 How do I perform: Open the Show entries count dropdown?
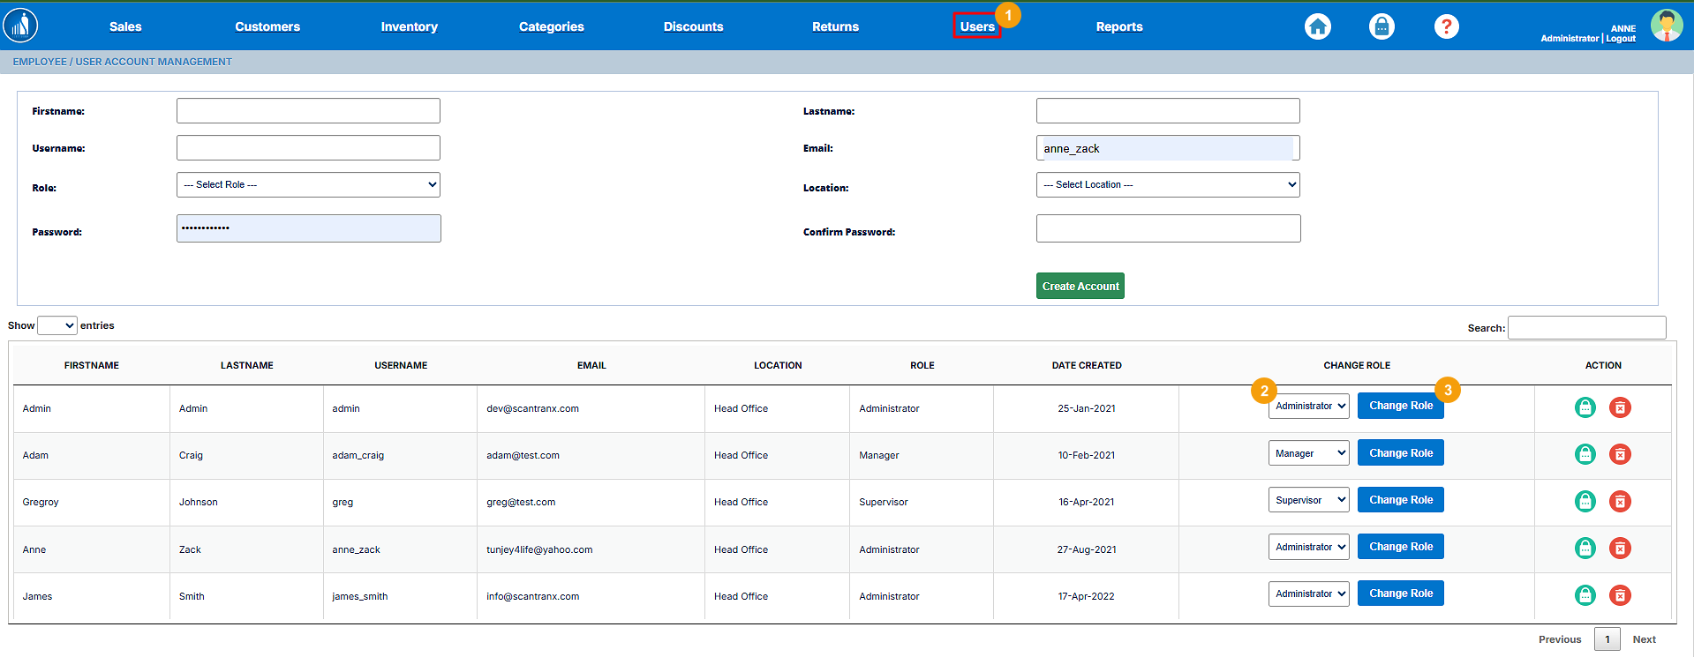57,325
